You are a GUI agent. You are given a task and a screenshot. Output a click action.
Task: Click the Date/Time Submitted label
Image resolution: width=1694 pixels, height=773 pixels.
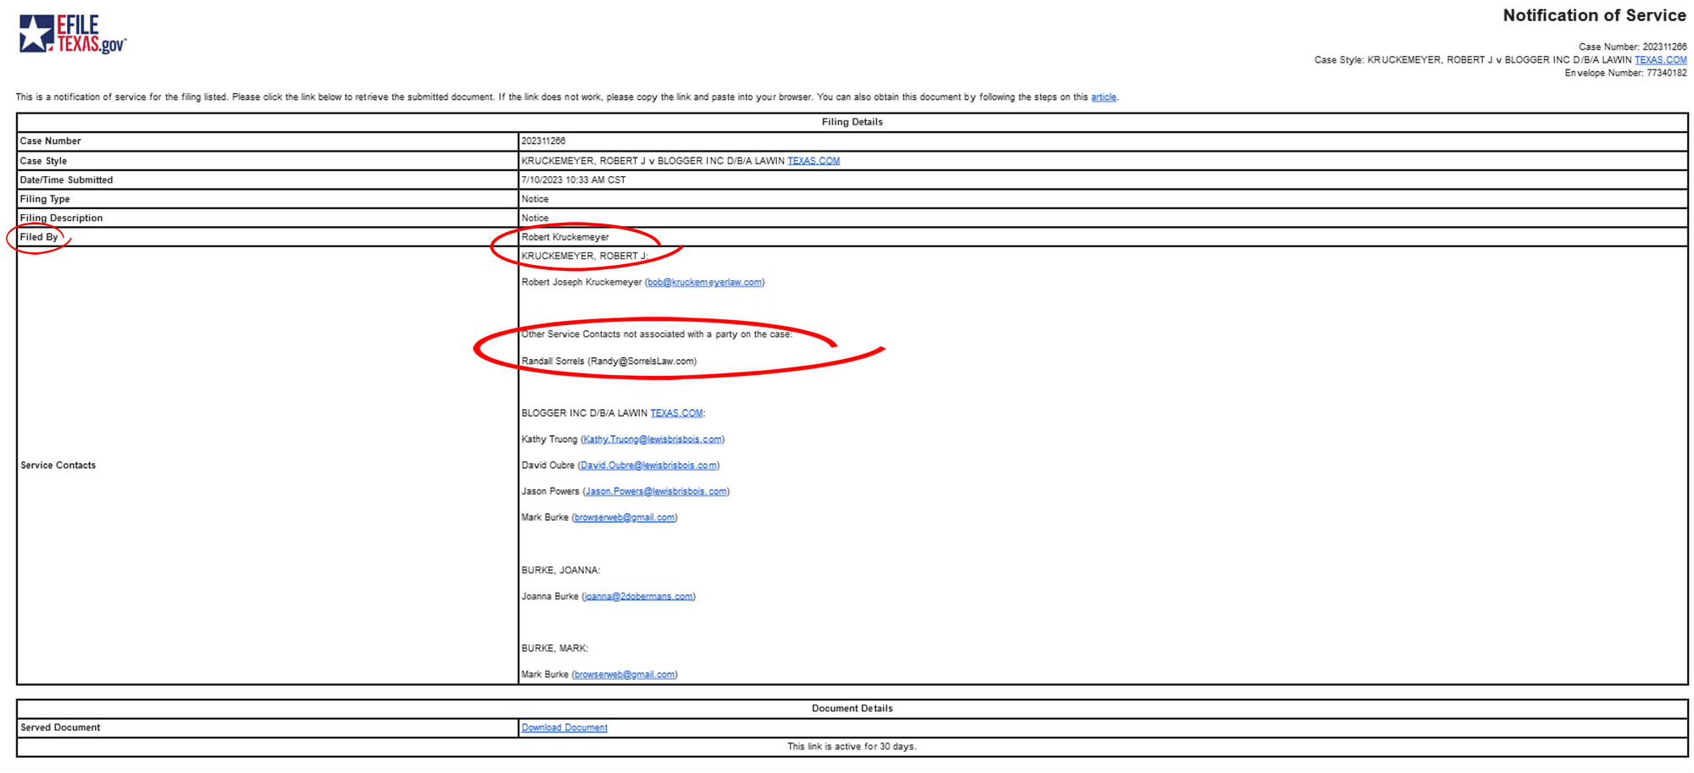coord(66,180)
